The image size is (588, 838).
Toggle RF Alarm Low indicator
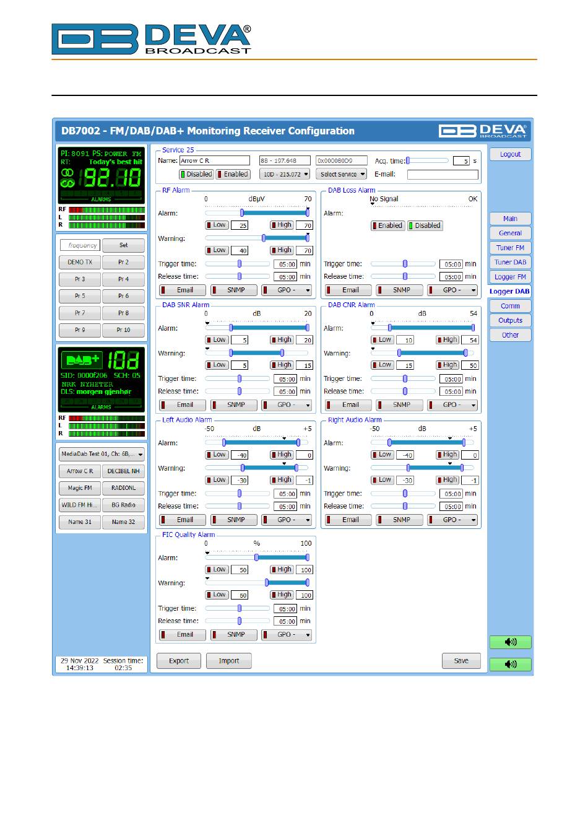pyautogui.click(x=217, y=225)
